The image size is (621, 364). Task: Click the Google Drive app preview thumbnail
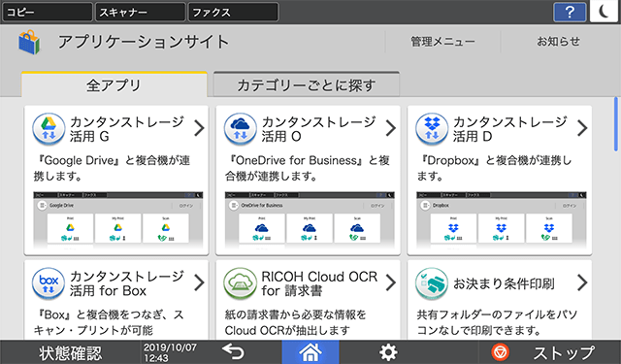click(118, 219)
